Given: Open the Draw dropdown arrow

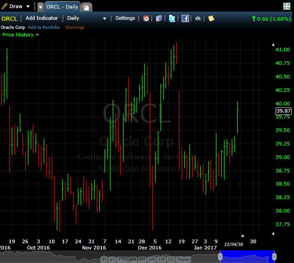Looking at the screenshot, I should click(x=28, y=6).
